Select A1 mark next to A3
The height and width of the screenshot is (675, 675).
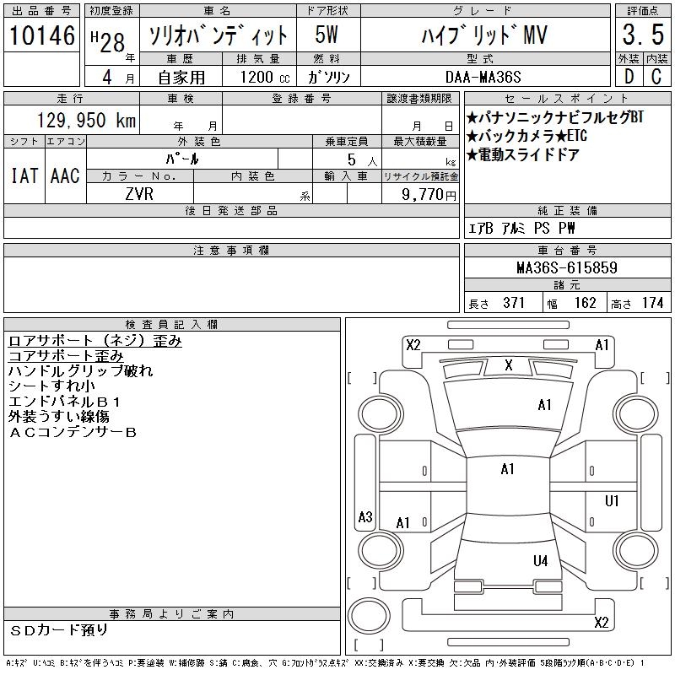pyautogui.click(x=402, y=523)
